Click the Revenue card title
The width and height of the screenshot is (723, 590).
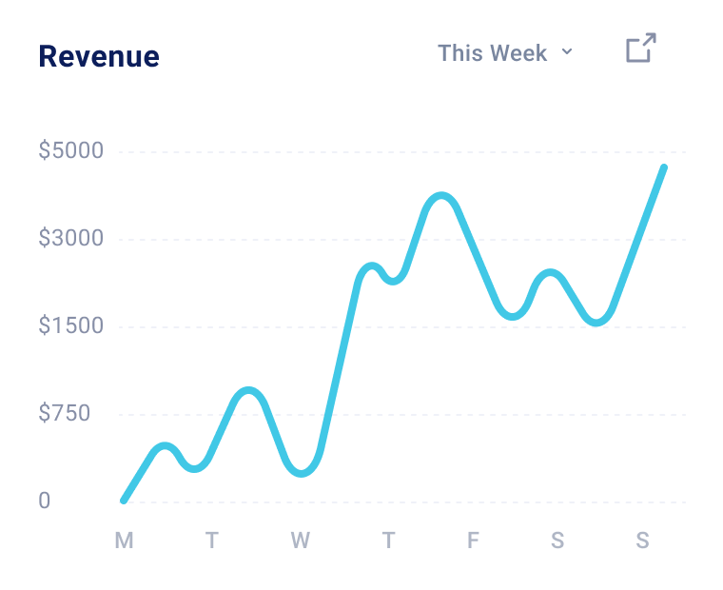coord(99,56)
